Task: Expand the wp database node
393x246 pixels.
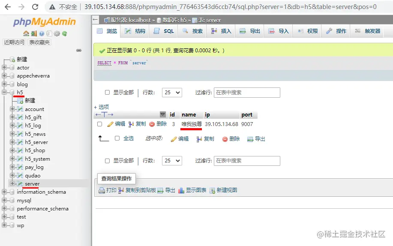Action: pyautogui.click(x=4, y=225)
